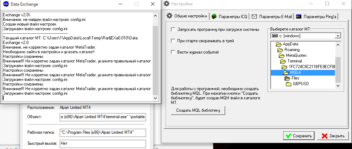This screenshot has width=352, height=149.
Task: Select the GBPUSD folder name in the tree
Action: click(x=300, y=84)
